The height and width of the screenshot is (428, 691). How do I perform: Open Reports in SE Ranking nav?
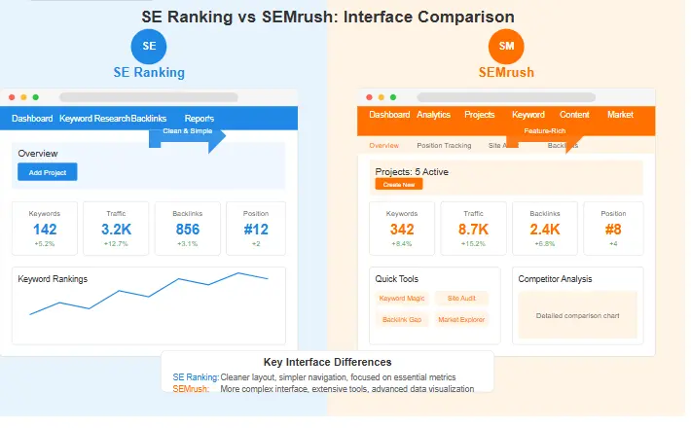coord(200,119)
